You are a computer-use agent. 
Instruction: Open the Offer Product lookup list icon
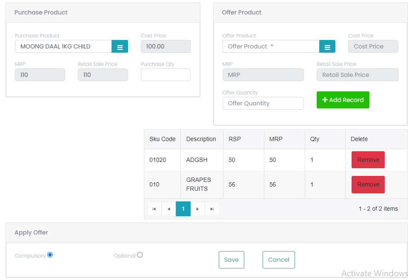327,46
